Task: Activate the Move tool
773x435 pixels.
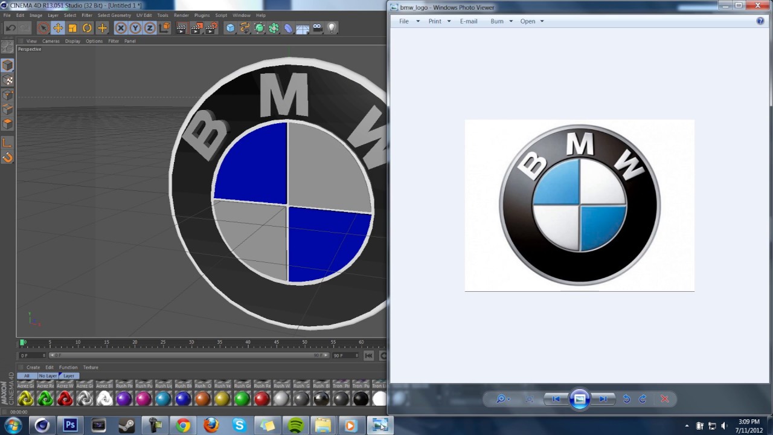Action: pyautogui.click(x=58, y=28)
